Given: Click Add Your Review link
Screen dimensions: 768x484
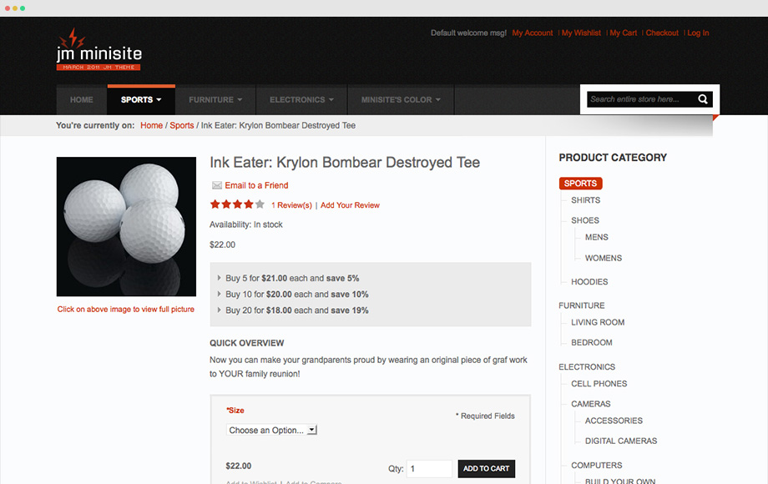Looking at the screenshot, I should click(350, 205).
